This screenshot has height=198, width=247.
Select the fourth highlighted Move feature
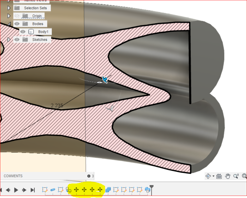(100, 190)
